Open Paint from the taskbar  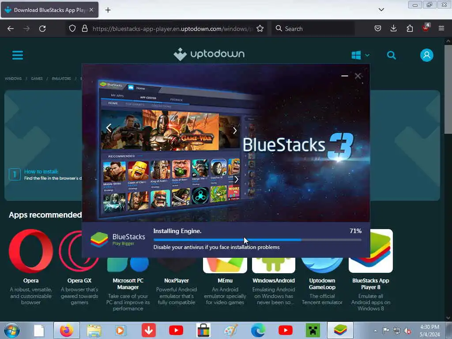230,330
